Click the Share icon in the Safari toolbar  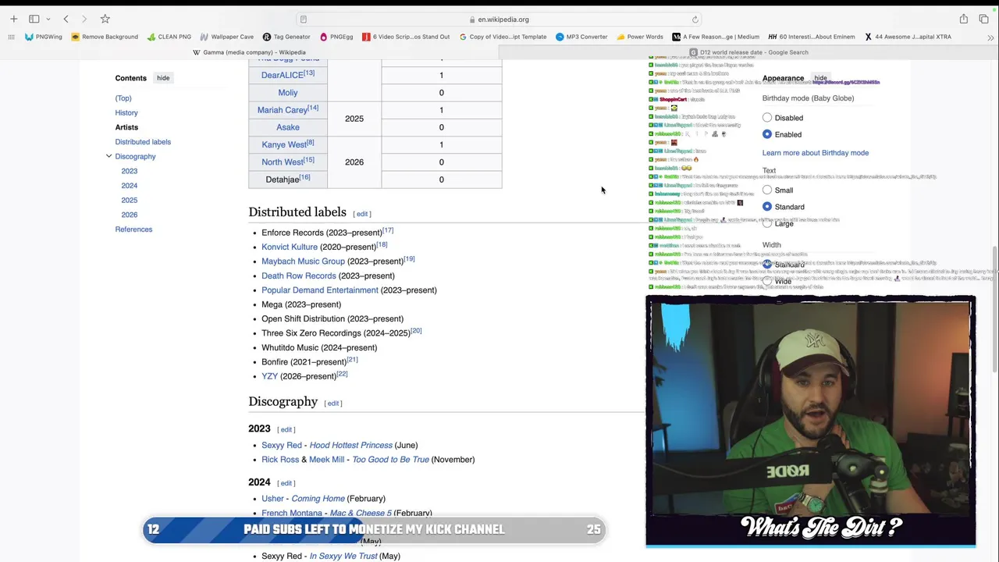click(x=964, y=19)
